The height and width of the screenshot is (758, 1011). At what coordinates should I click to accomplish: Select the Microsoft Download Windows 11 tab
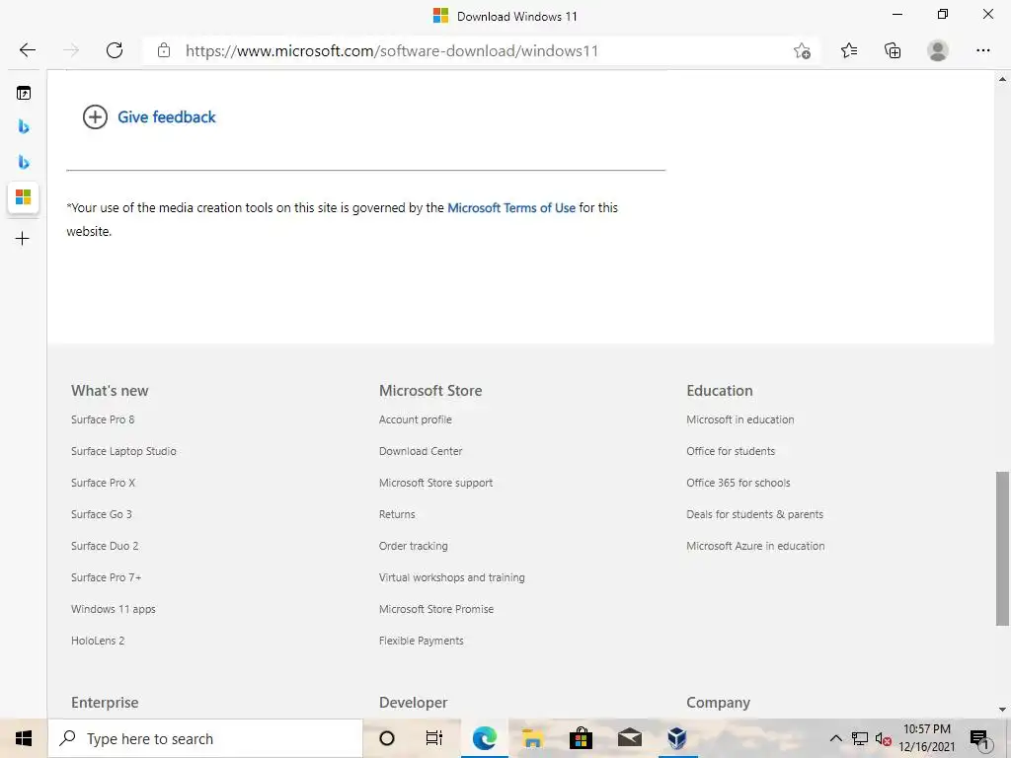pos(24,196)
